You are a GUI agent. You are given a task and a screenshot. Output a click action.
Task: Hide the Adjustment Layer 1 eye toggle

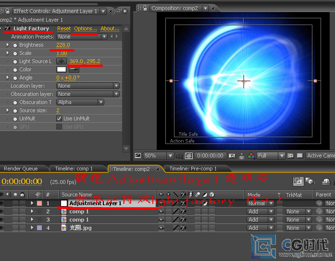pyautogui.click(x=2, y=203)
